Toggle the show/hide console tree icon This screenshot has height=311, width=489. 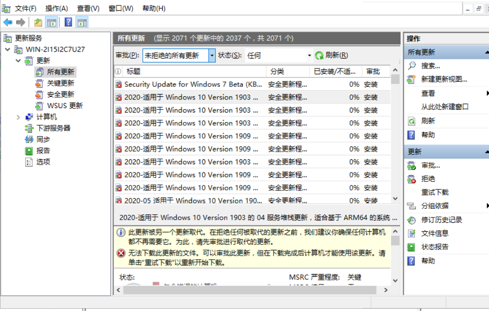51,23
